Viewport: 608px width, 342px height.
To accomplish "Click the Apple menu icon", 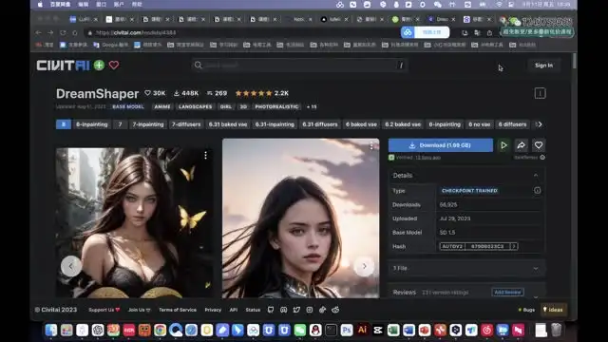I will click(40, 5).
